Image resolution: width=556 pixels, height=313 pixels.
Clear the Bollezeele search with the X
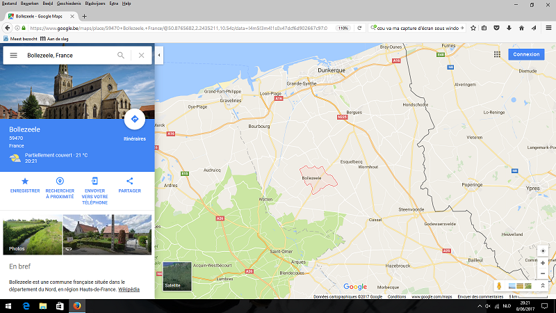pyautogui.click(x=141, y=56)
